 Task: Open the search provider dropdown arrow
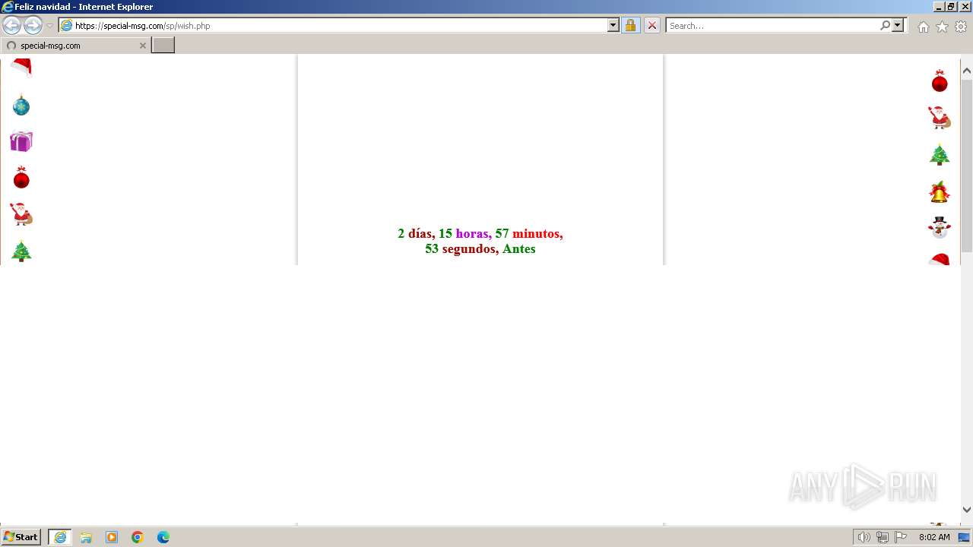pyautogui.click(x=898, y=25)
